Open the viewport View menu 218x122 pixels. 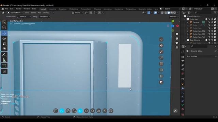click(x=27, y=13)
